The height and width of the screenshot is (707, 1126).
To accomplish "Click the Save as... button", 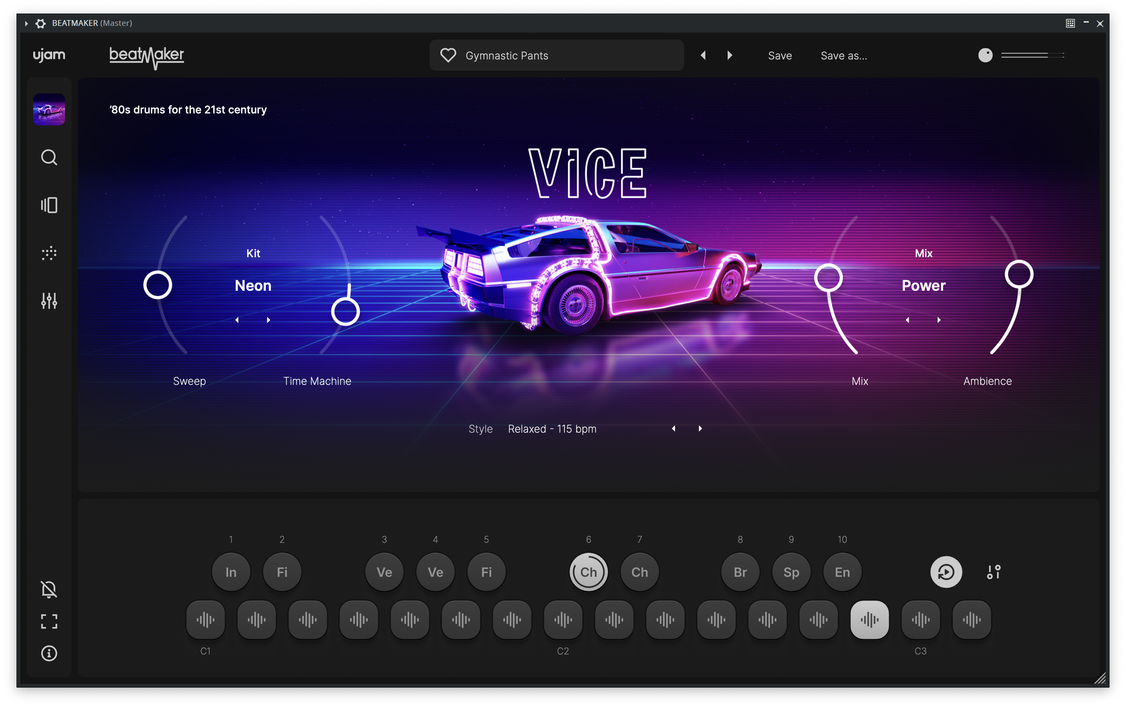I will (x=843, y=55).
